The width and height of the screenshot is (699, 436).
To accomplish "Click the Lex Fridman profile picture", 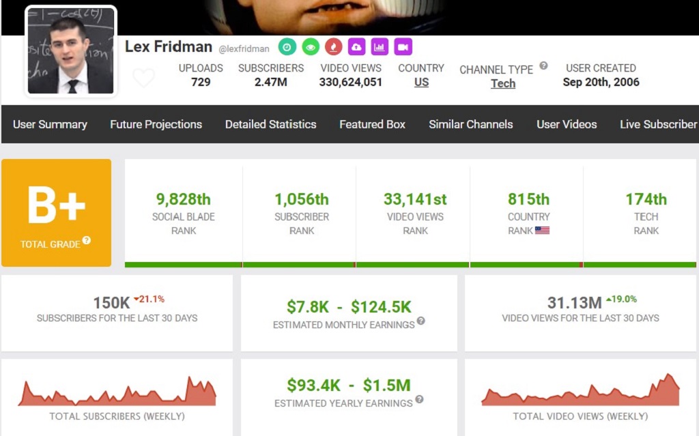I will (70, 51).
